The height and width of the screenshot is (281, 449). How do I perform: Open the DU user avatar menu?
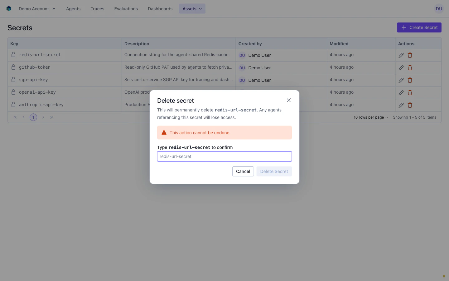439,9
